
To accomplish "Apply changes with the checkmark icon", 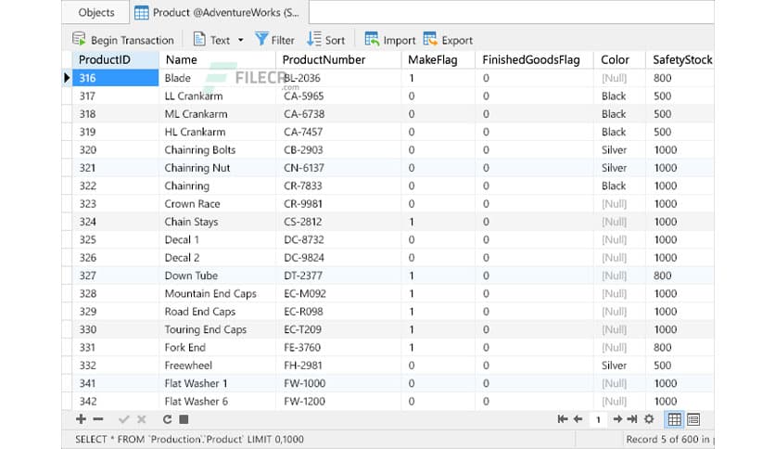I will tap(123, 419).
